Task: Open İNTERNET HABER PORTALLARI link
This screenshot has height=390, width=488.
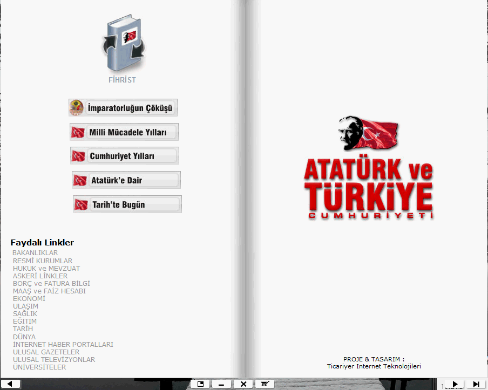Action: tap(63, 344)
